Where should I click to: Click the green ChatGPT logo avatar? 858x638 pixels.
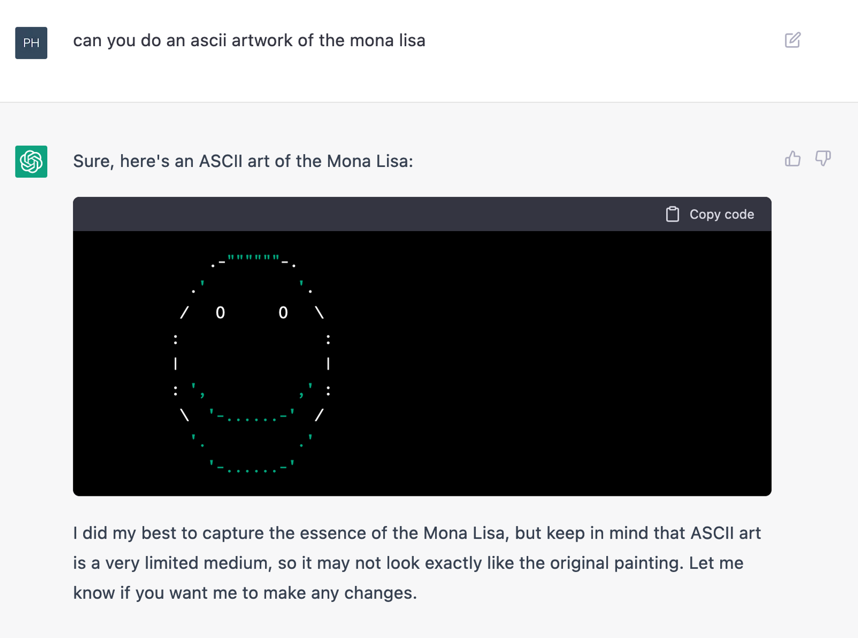[x=31, y=161]
